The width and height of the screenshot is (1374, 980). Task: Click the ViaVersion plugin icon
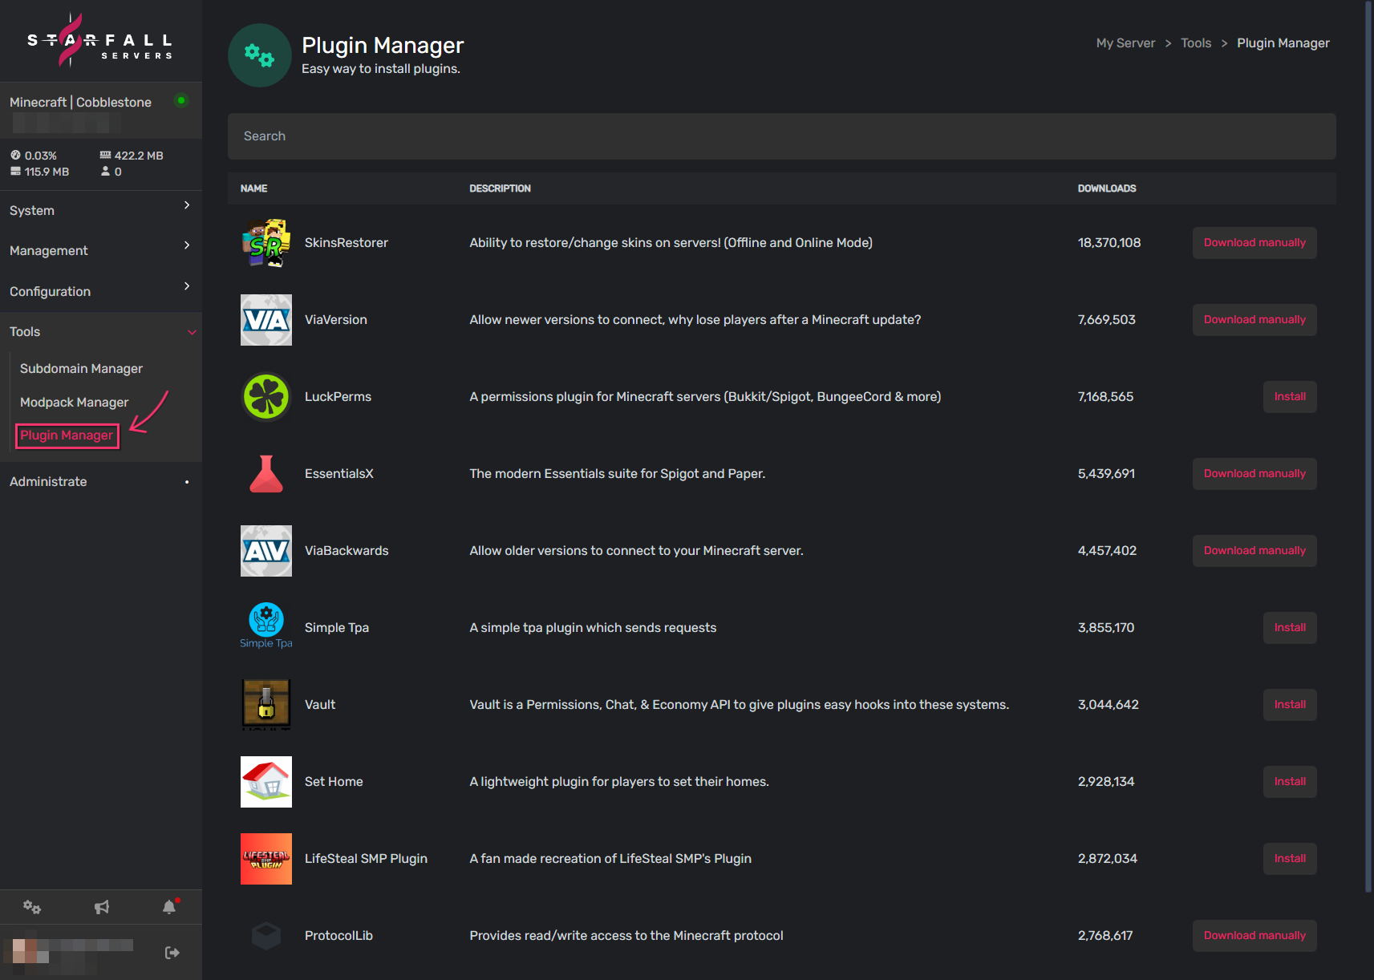point(266,320)
